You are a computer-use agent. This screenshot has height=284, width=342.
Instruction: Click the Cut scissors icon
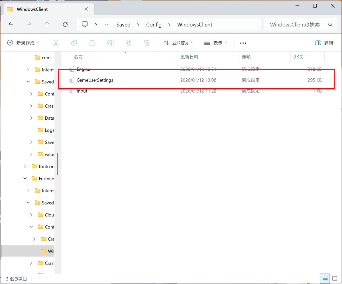(x=56, y=43)
